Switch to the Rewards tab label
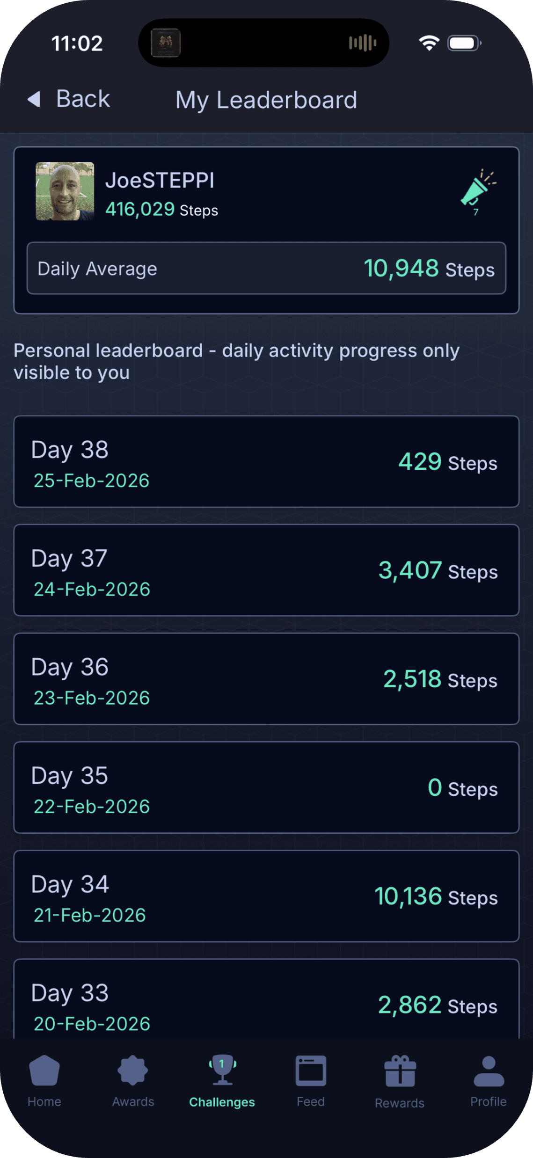The image size is (533, 1158). [x=400, y=1103]
